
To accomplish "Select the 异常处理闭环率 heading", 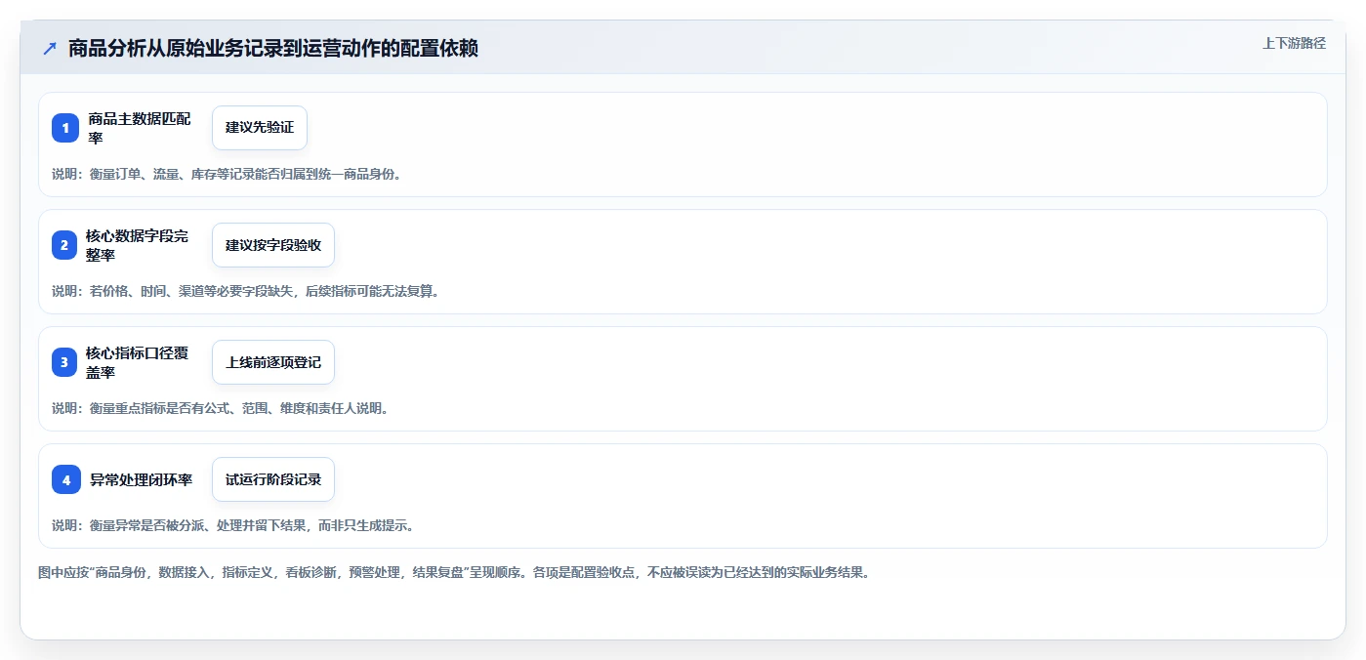I will 142,479.
